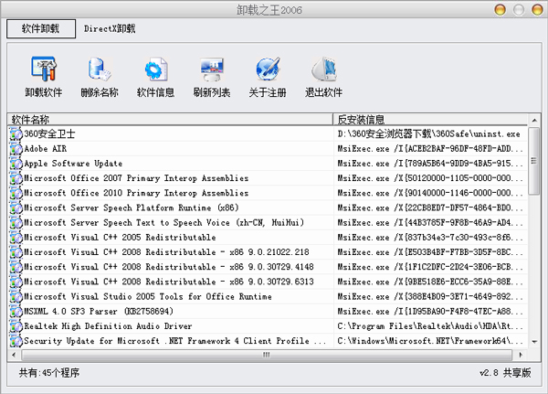Click the horizontal scrollbar right arrow

[x=521, y=355]
